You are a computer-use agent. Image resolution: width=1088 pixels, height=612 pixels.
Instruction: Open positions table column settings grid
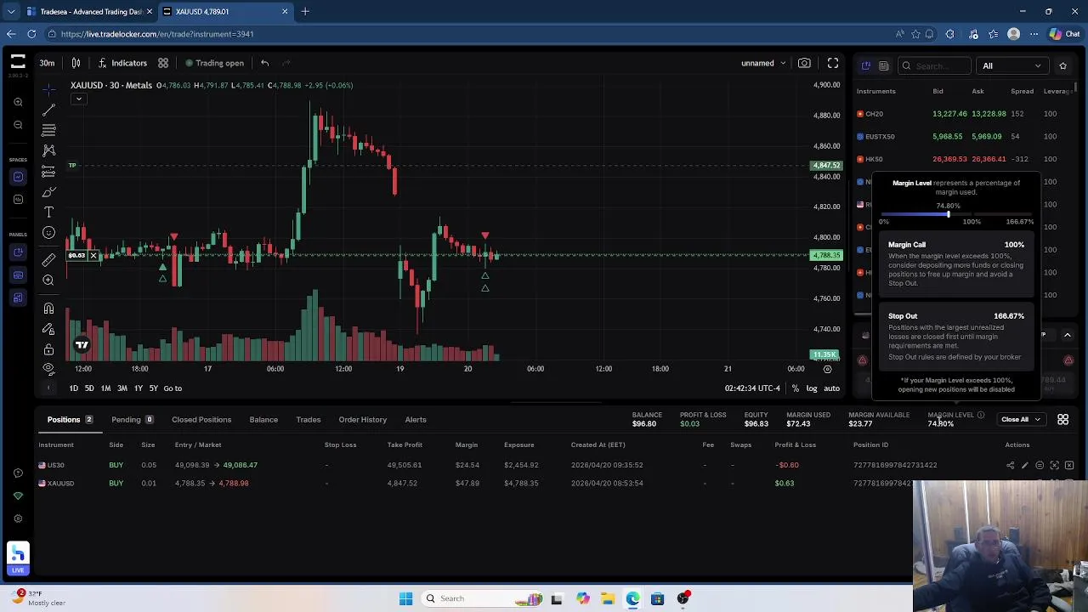coord(1062,419)
